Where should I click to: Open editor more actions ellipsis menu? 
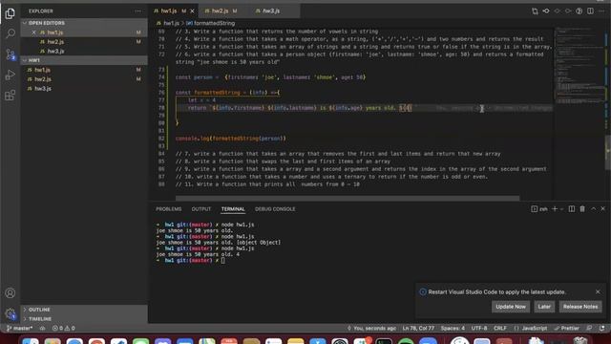[x=601, y=11]
